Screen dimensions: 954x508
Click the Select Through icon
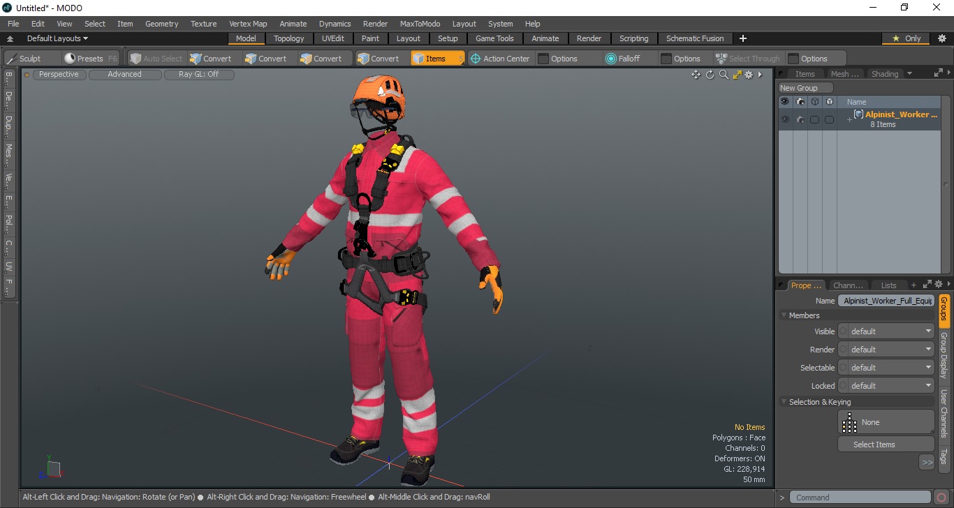click(x=721, y=59)
